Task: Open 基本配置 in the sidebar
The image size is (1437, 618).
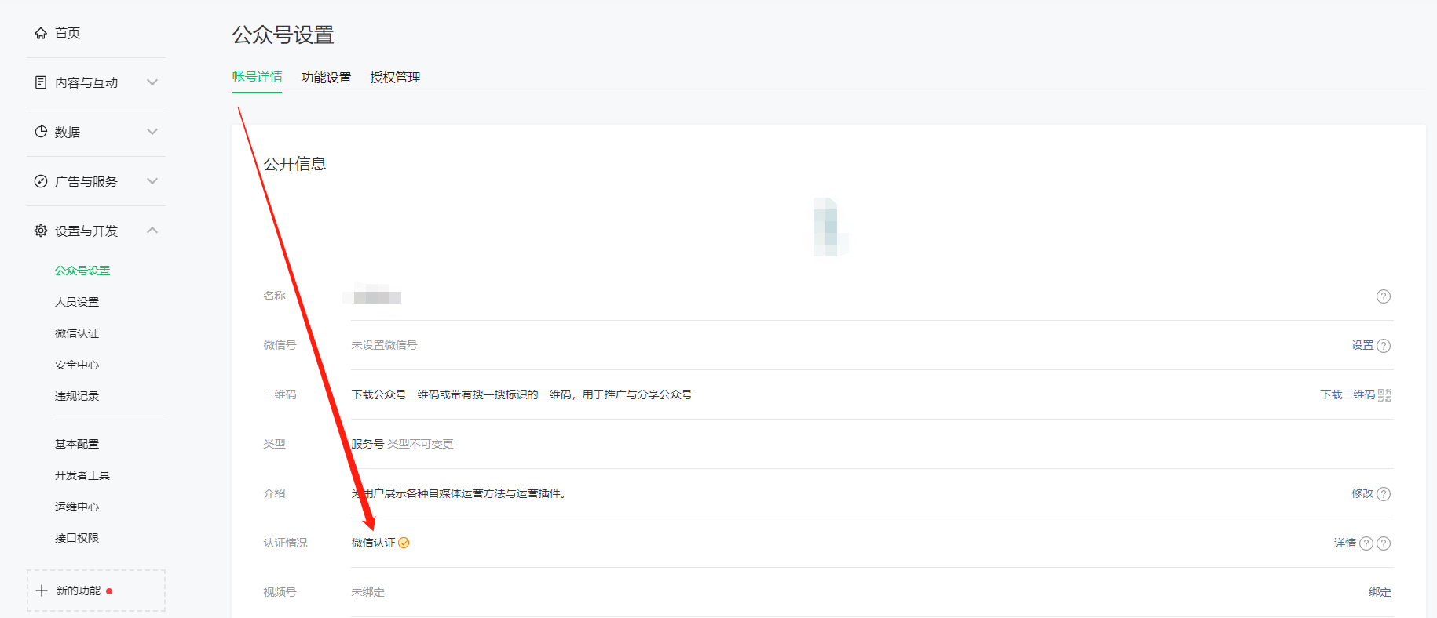Action: 77,444
